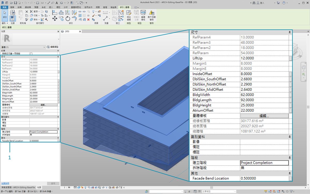Collapse the 其他 section
Screen dimensions: 310x194
click(x=58, y=138)
